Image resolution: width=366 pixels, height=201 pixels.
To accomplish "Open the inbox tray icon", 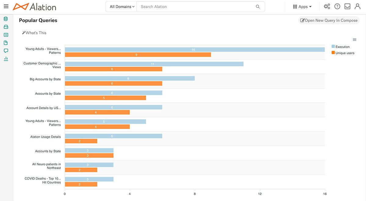I will (347, 6).
